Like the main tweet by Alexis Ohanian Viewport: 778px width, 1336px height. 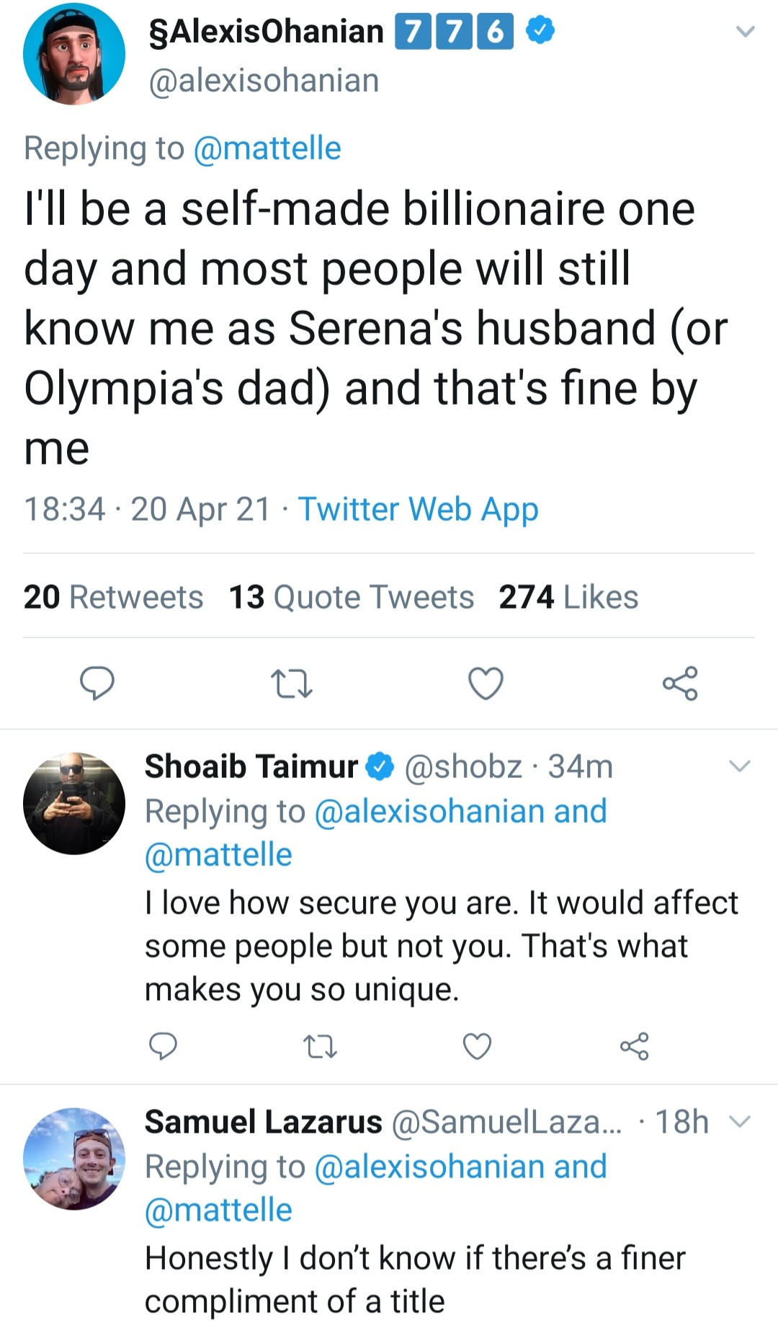[x=486, y=684]
